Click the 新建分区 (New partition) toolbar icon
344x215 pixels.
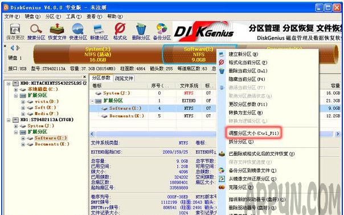pyautogui.click(x=99, y=32)
